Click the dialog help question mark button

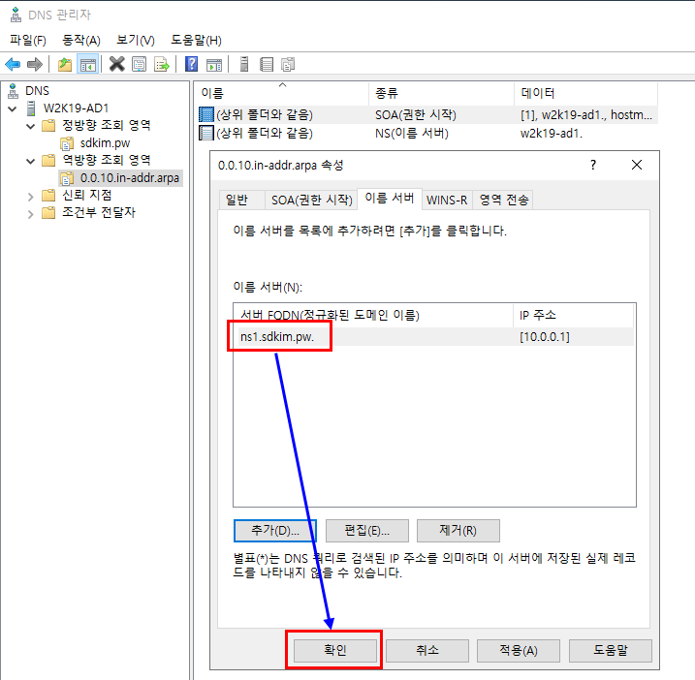(x=593, y=165)
